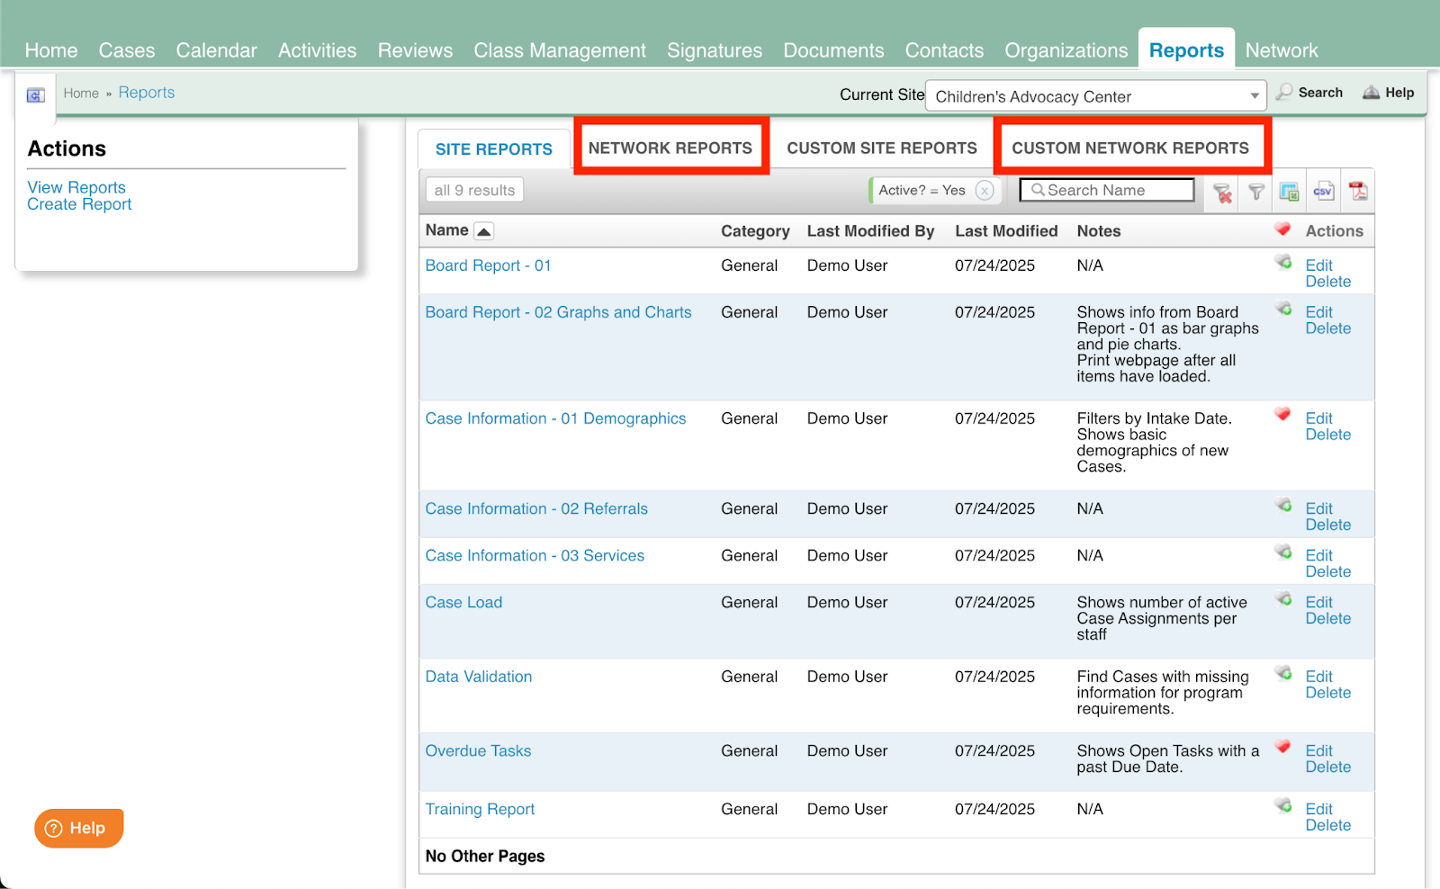
Task: Open Overdue Tasks report
Action: click(478, 750)
